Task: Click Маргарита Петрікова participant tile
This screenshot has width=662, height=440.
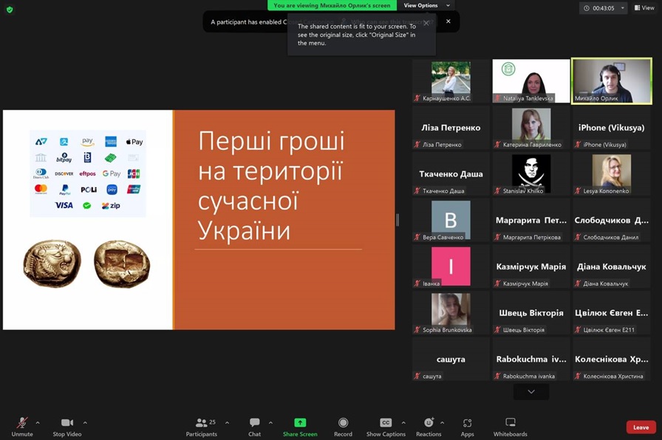Action: pos(531,220)
